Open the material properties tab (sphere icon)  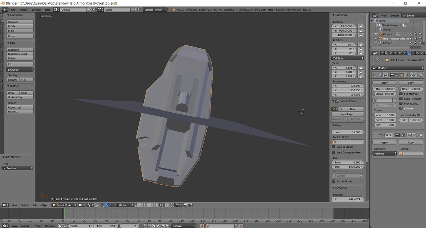418,53
